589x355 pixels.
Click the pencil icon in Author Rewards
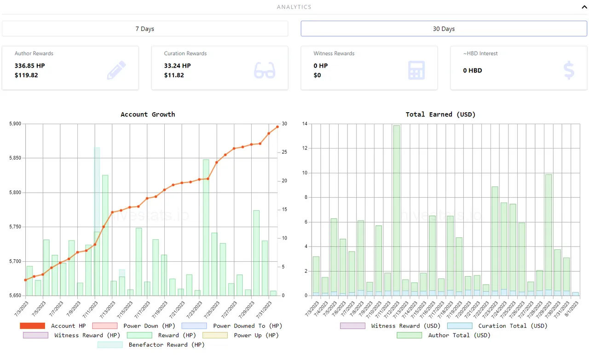pos(116,70)
